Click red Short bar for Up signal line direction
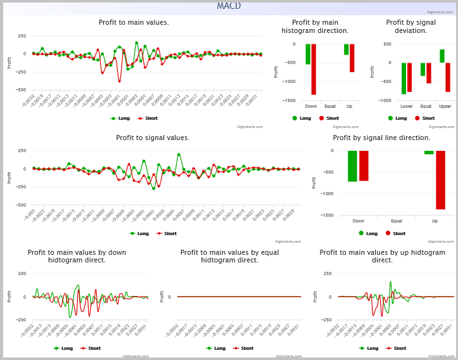458x360 pixels. pyautogui.click(x=440, y=180)
